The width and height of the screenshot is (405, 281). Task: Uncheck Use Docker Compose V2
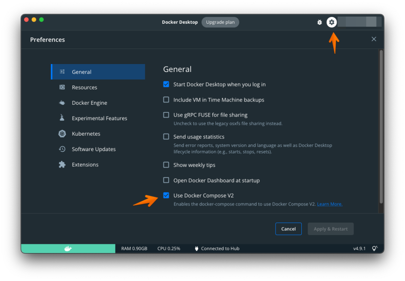[x=166, y=195]
